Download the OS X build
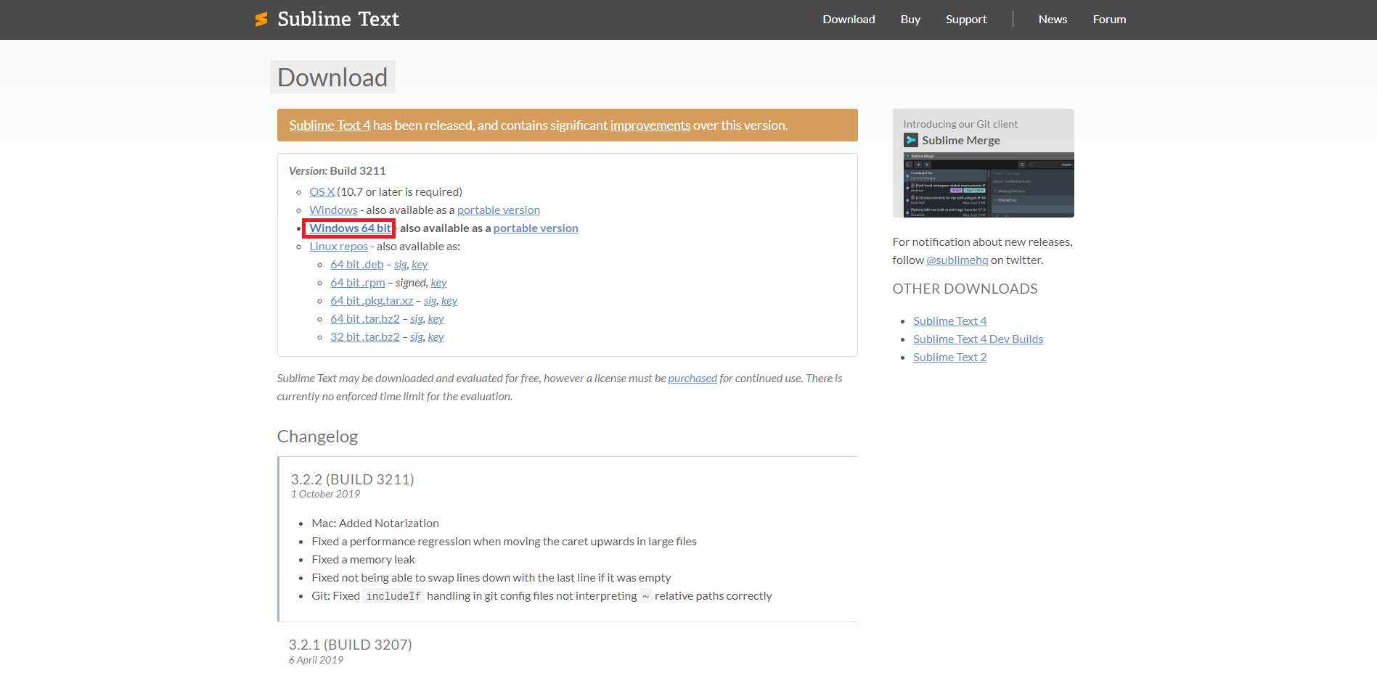Viewport: 1377px width, 678px height. pos(322,192)
